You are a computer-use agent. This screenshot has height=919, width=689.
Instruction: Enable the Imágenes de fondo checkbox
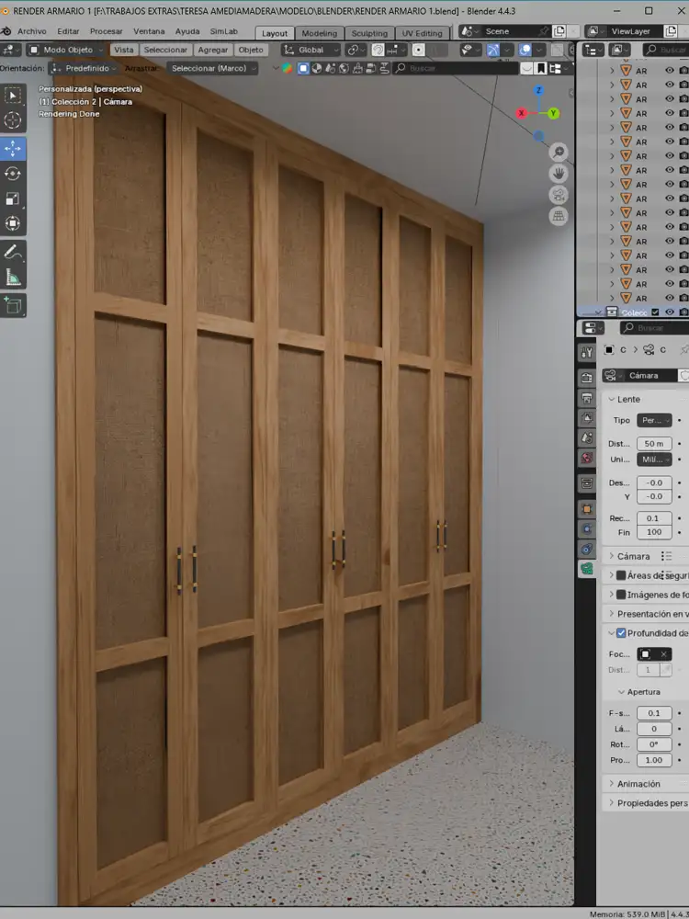point(621,595)
